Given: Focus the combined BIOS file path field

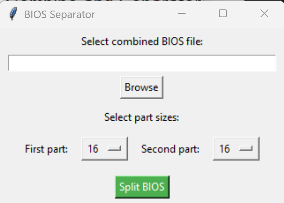Looking at the screenshot, I should coord(142,63).
